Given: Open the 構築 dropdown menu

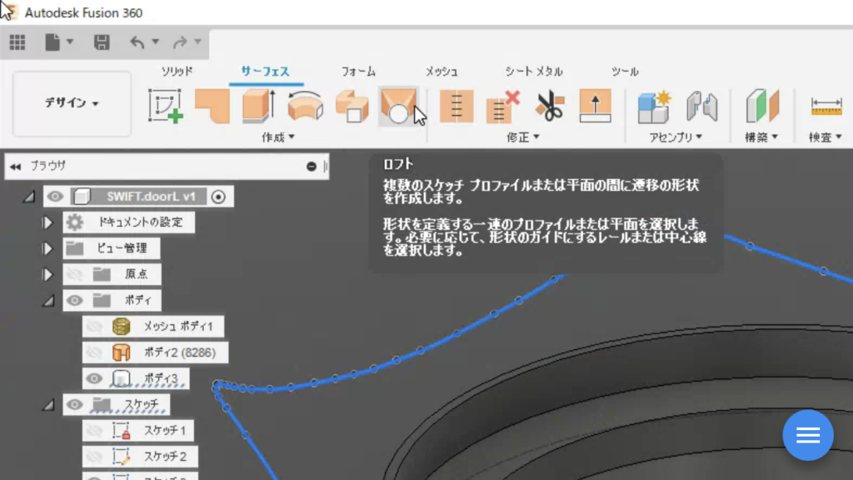Looking at the screenshot, I should point(761,137).
